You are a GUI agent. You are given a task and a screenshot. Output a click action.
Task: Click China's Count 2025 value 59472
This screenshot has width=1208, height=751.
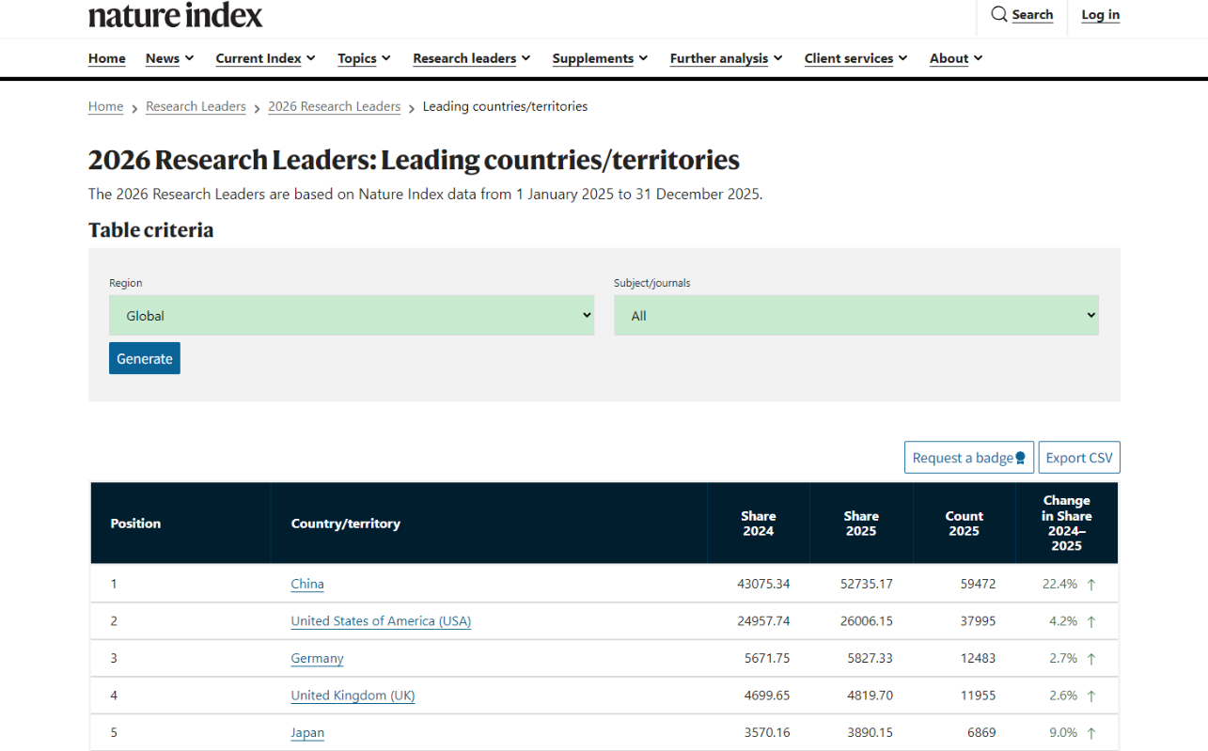[x=978, y=585]
